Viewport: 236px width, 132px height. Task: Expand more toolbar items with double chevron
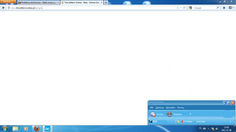point(190,114)
